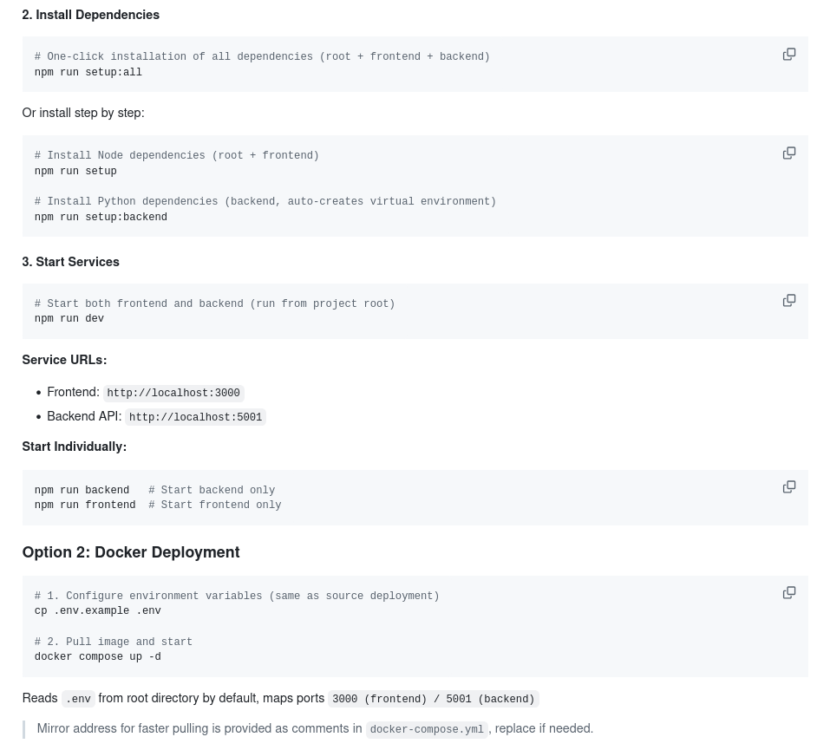This screenshot has height=750, width=817.
Task: Click the Service URLs label
Action: [x=64, y=360]
